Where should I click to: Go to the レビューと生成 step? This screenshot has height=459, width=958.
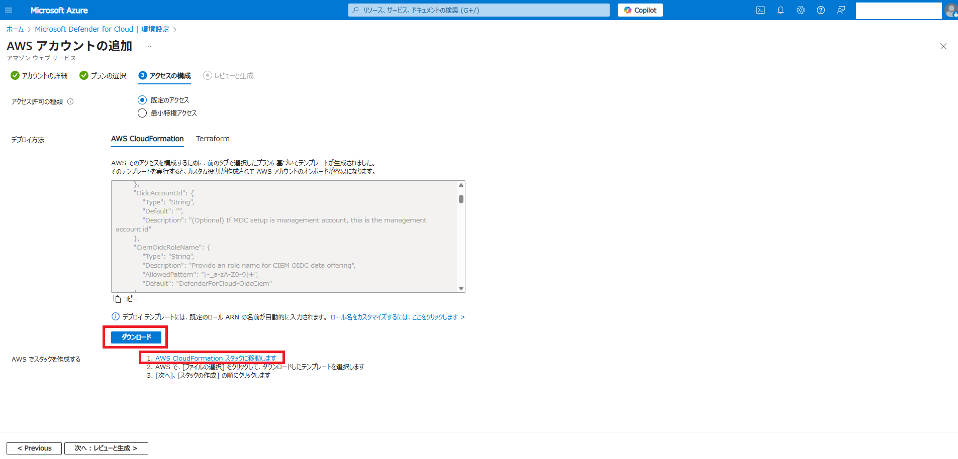click(228, 75)
